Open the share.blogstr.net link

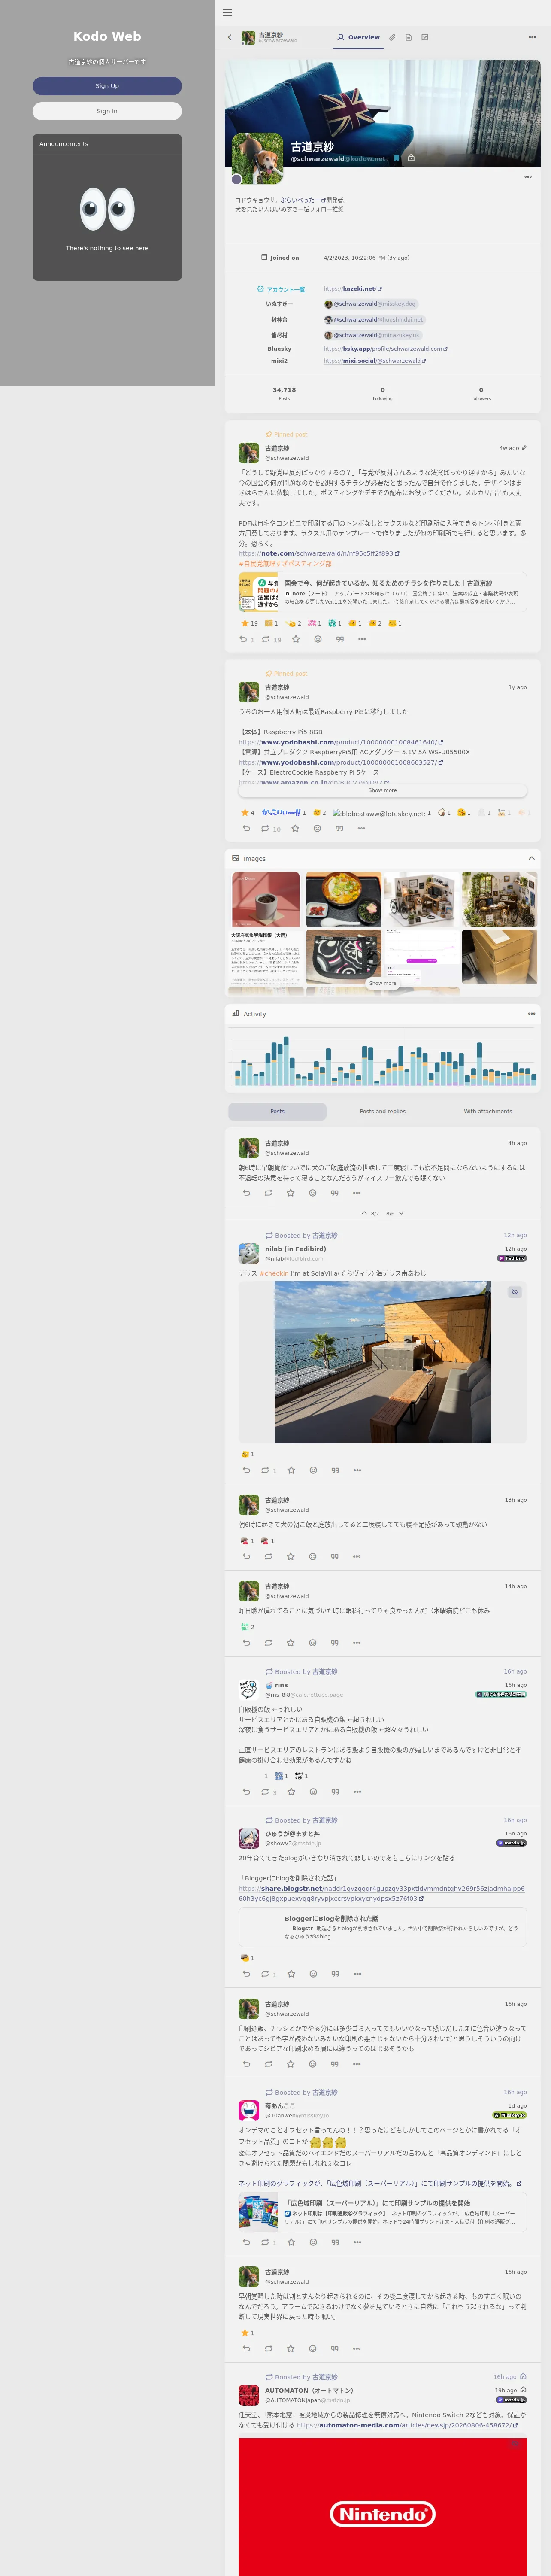point(382,1894)
